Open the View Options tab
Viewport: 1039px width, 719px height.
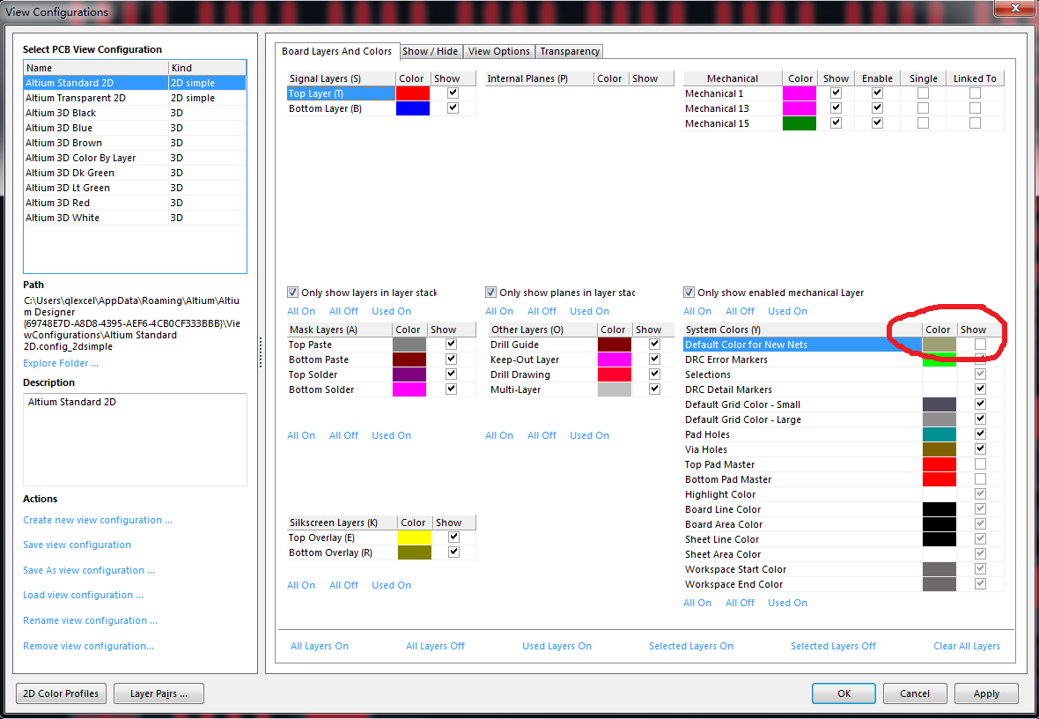498,51
